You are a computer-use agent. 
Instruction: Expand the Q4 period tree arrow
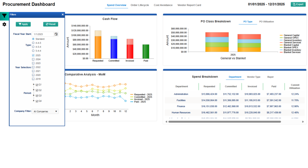(x=34, y=101)
